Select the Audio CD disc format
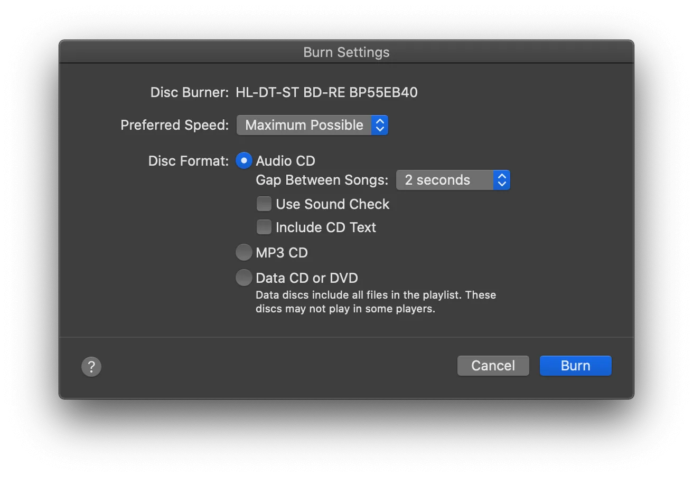This screenshot has width=693, height=477. [244, 161]
